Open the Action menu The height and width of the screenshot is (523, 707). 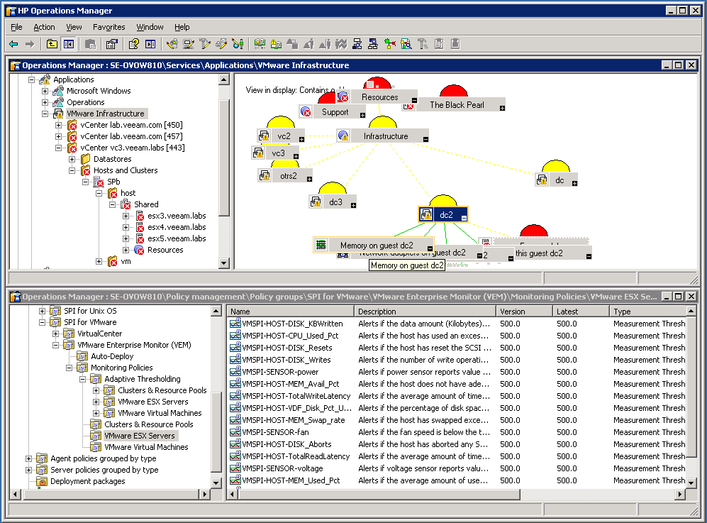coord(44,27)
